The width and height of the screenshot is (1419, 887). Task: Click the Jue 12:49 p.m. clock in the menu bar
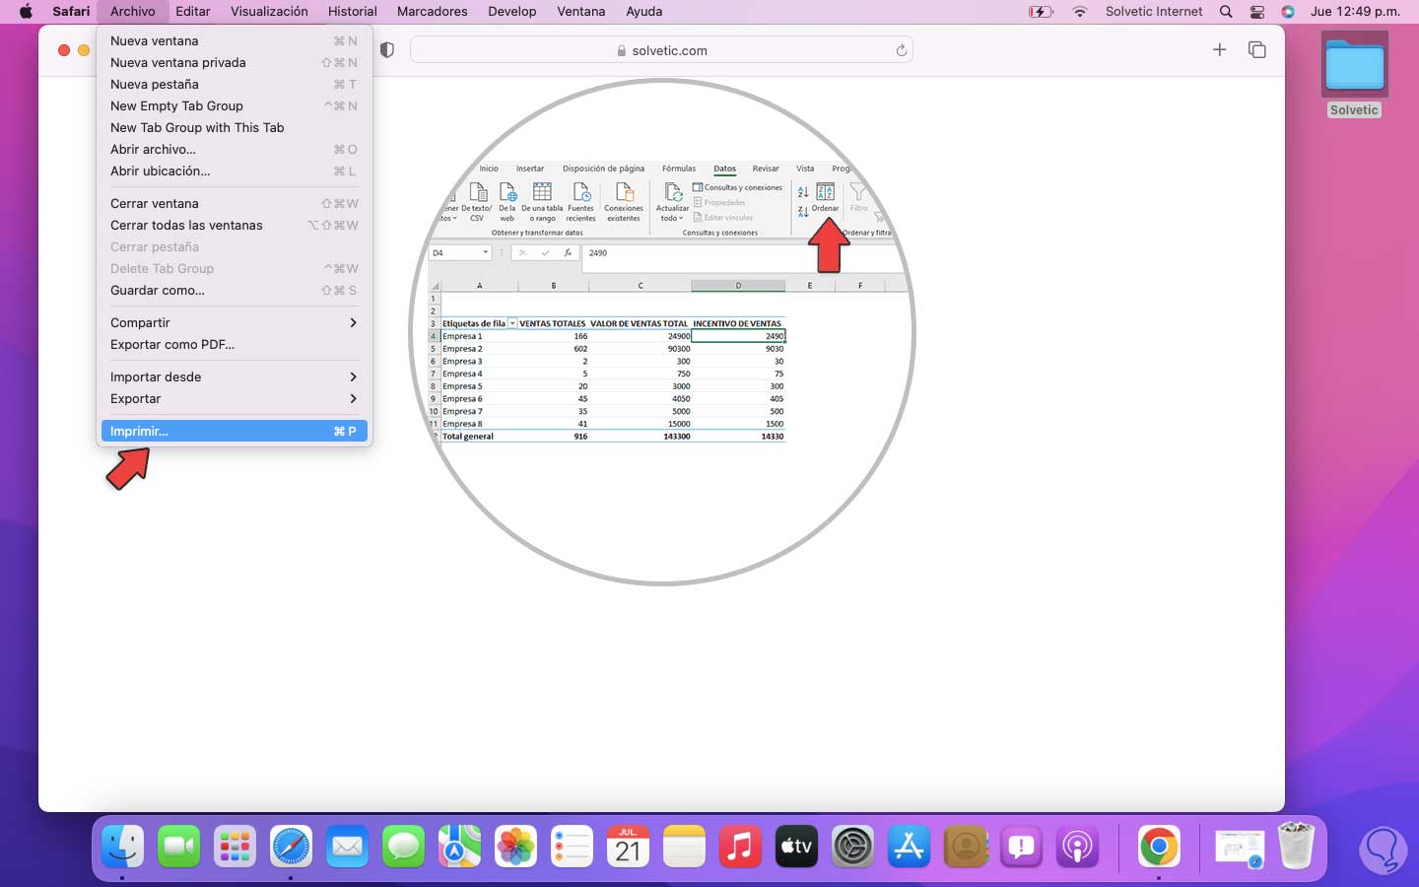pyautogui.click(x=1355, y=12)
